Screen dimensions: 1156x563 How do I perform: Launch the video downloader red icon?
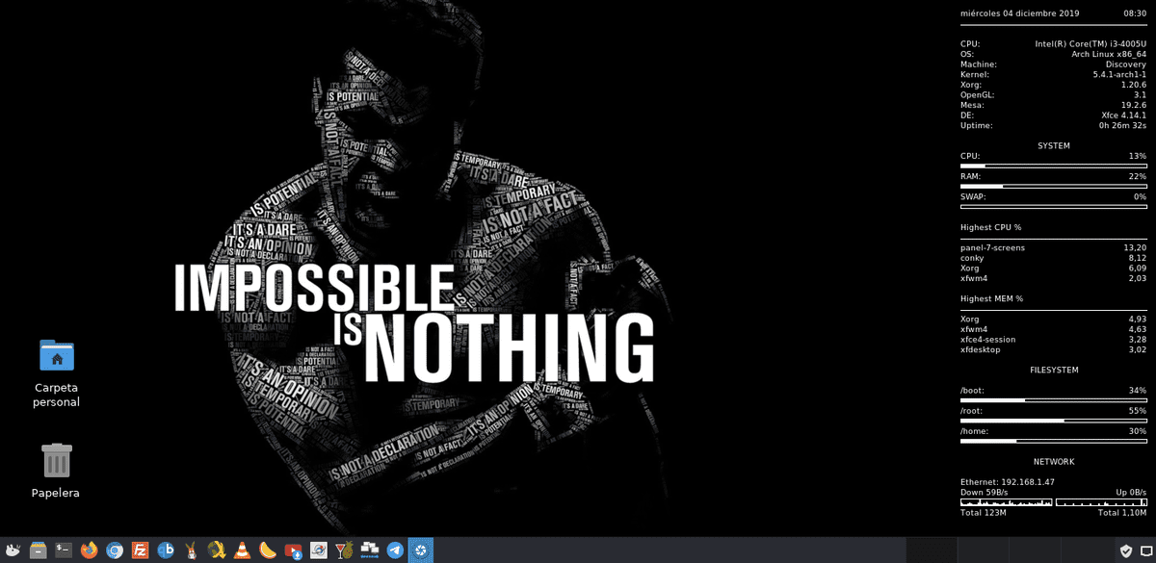[x=294, y=550]
